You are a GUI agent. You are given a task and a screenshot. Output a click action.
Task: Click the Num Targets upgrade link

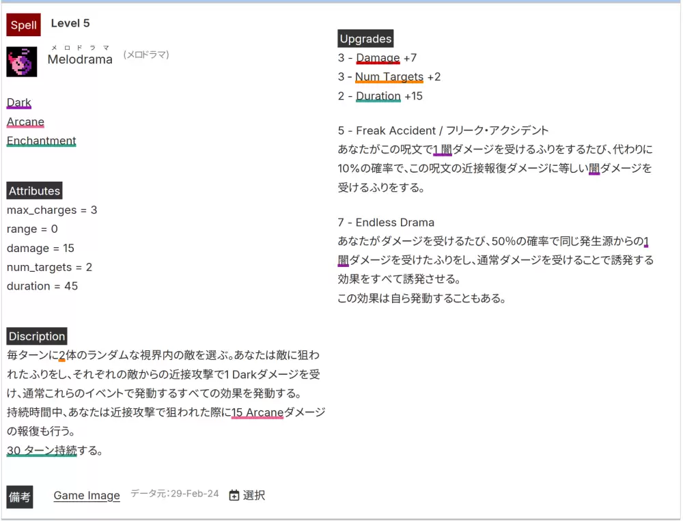(x=389, y=77)
